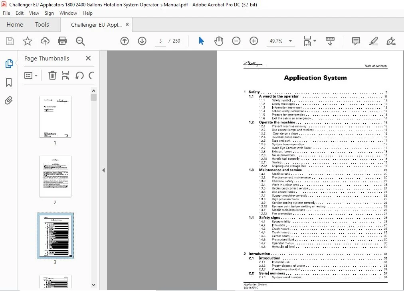The height and width of the screenshot is (291, 404).
Task: Select page 2 thumbnail
Action: 55,176
